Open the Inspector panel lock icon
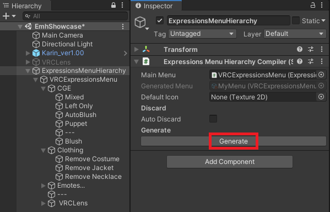 (x=313, y=5)
